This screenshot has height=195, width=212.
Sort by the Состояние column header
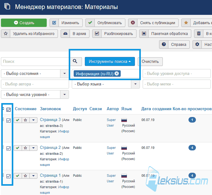[x=26, y=109]
